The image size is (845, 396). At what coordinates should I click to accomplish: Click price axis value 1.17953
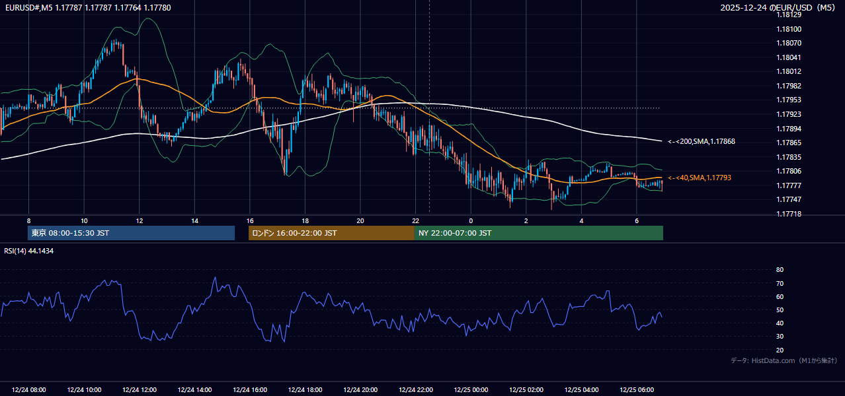pos(788,100)
